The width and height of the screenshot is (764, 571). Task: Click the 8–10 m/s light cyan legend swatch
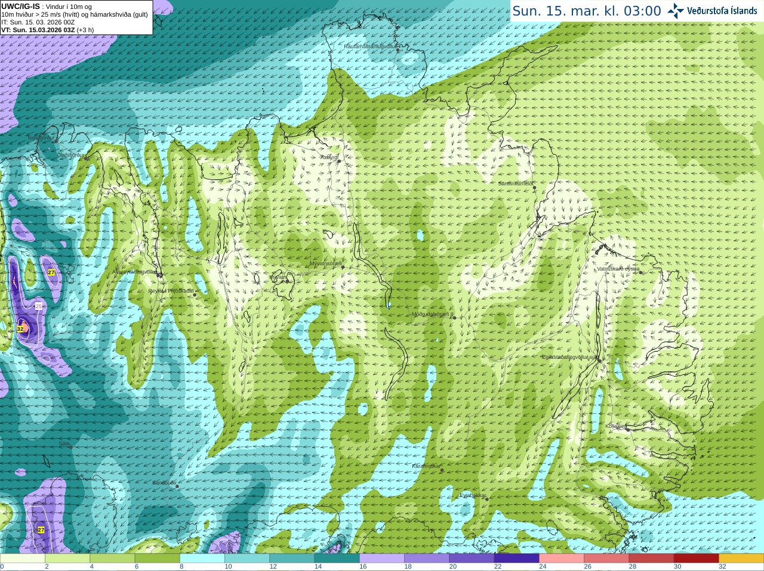click(202, 558)
